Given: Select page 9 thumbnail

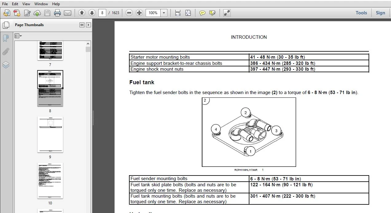Looking at the screenshot, I should 50,135.
